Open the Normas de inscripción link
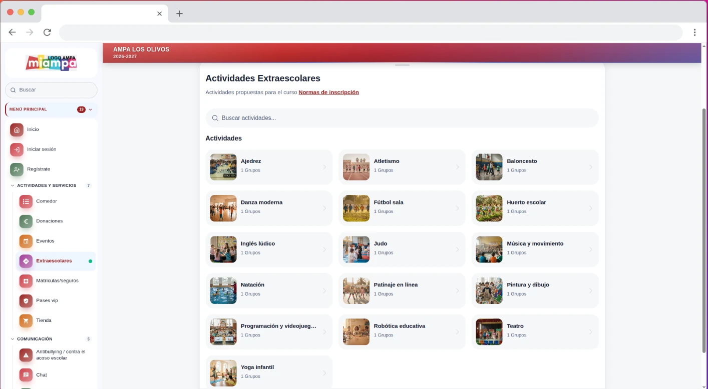 tap(328, 92)
